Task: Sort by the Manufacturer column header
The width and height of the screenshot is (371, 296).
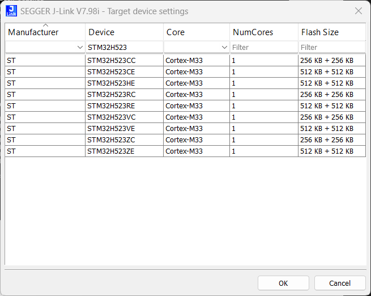Action: coord(45,32)
